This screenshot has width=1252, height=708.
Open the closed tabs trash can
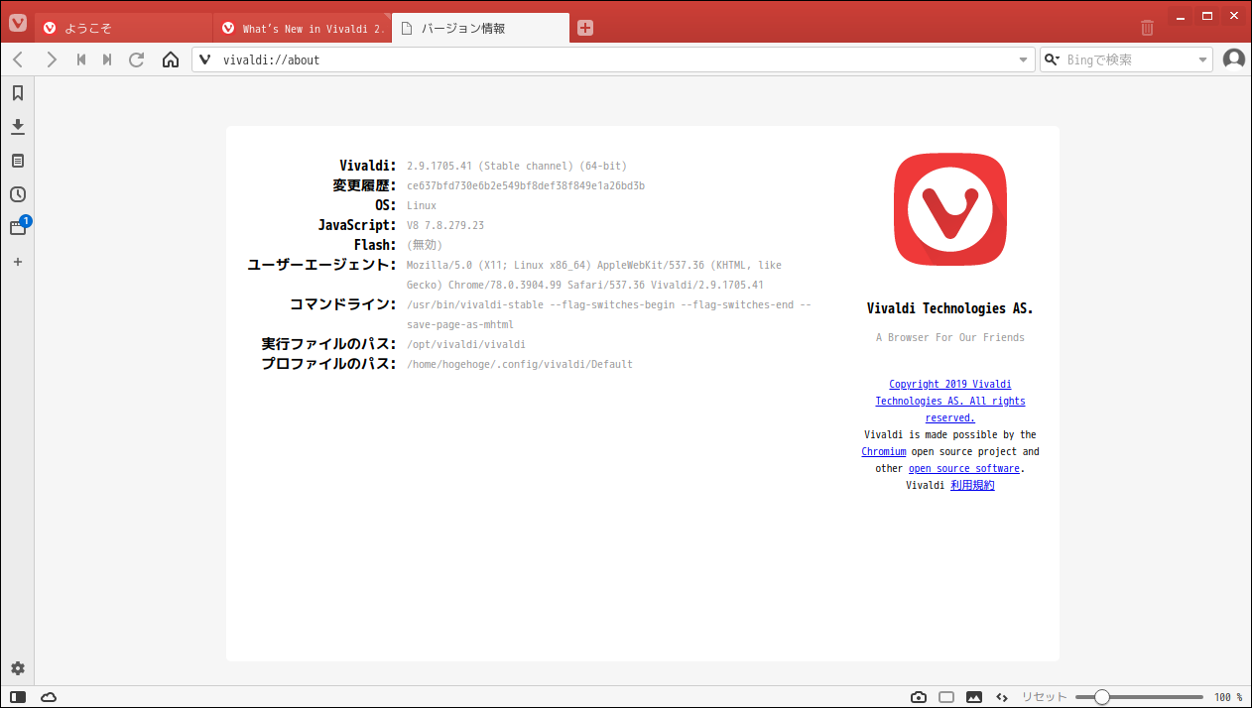(x=1147, y=28)
